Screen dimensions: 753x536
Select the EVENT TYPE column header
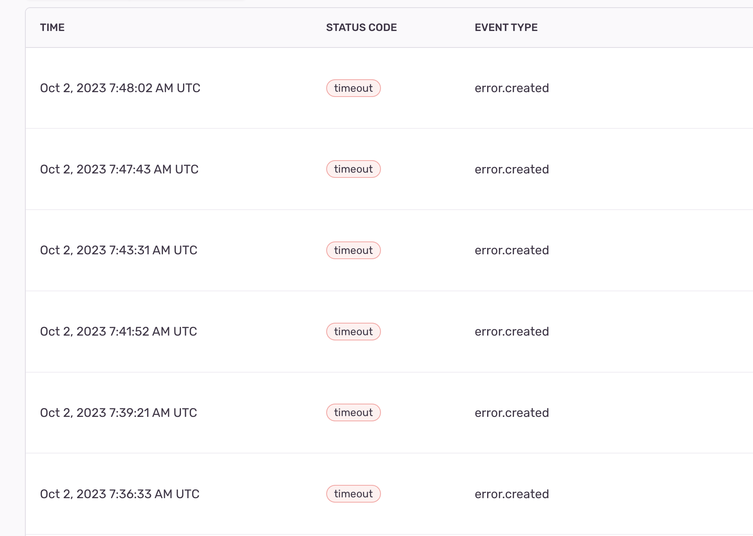(506, 27)
